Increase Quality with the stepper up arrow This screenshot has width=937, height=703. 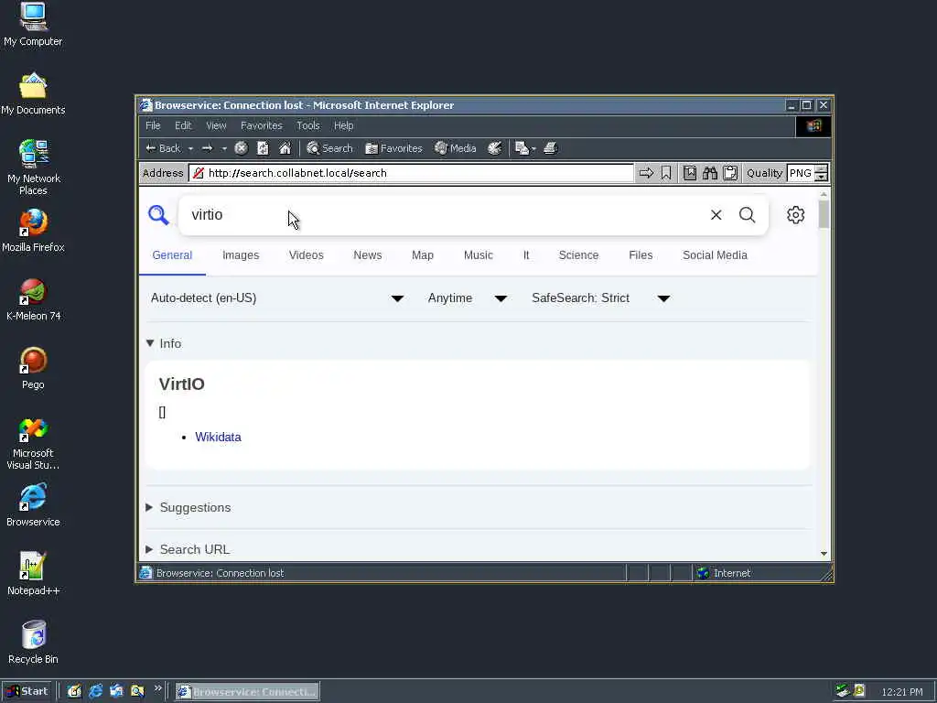(x=822, y=169)
